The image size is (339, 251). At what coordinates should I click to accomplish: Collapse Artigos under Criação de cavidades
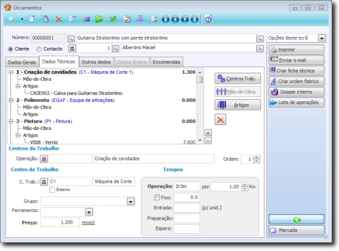[x=18, y=86]
